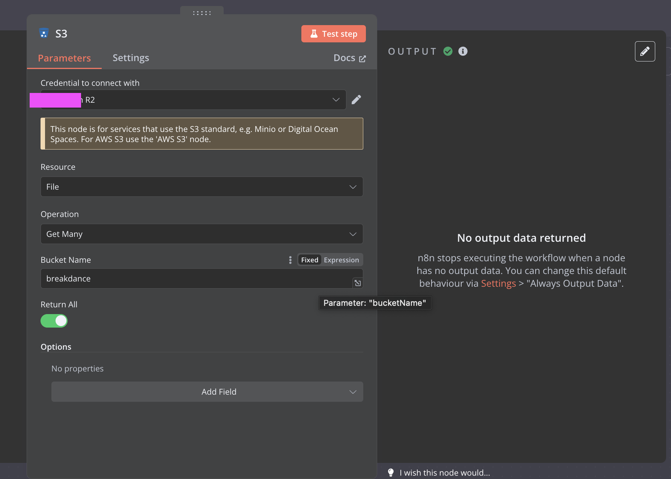Click the breakdance bucket name input
The height and width of the screenshot is (479, 671).
tap(195, 278)
